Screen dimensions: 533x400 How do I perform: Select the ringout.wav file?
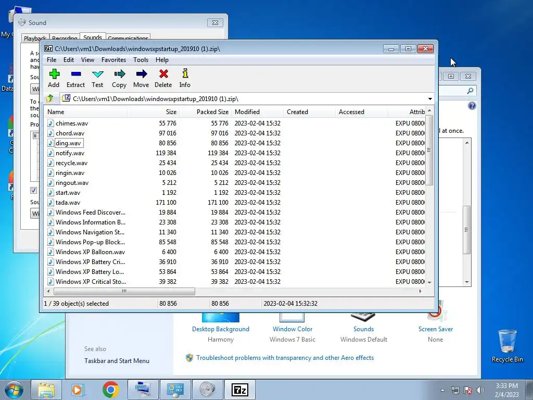(72, 183)
